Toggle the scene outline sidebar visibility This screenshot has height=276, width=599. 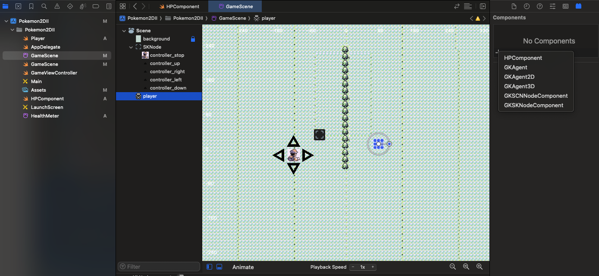(x=209, y=267)
